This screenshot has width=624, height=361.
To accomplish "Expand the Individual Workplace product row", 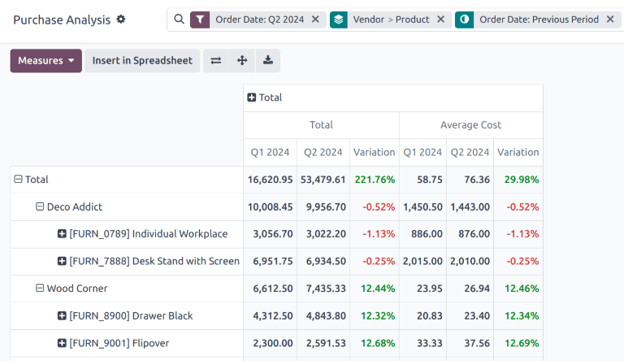I will click(62, 234).
